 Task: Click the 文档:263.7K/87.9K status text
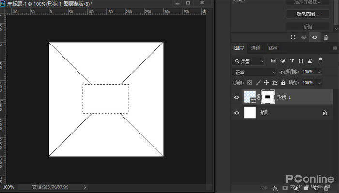pos(50,187)
